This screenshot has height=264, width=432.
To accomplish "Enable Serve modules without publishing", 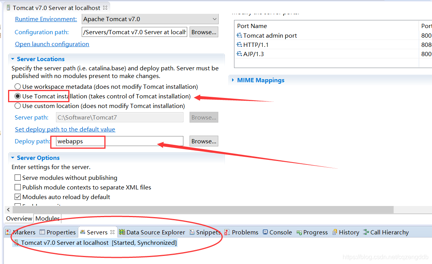I will (18, 178).
